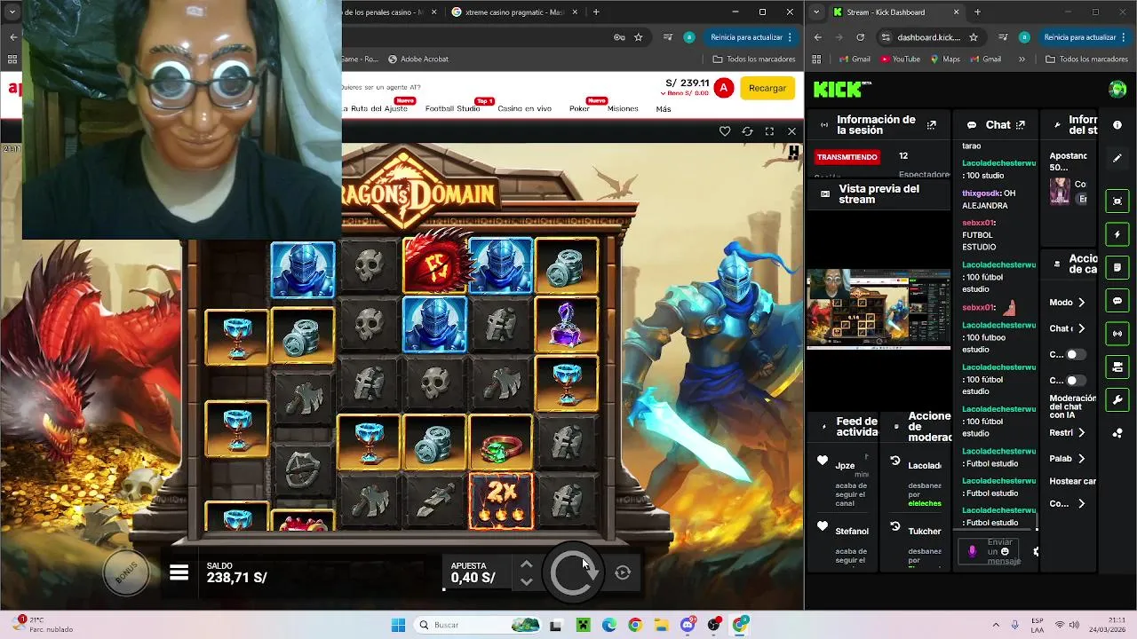Open the YouTube bookmark
This screenshot has width=1137, height=639.
[900, 59]
